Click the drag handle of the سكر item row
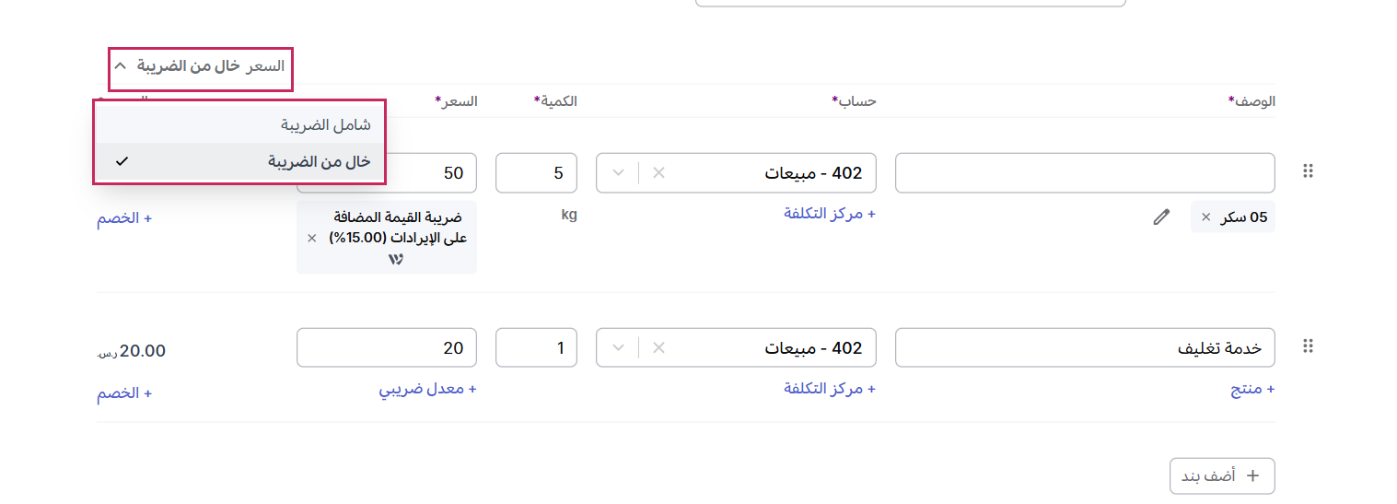 click(1307, 171)
